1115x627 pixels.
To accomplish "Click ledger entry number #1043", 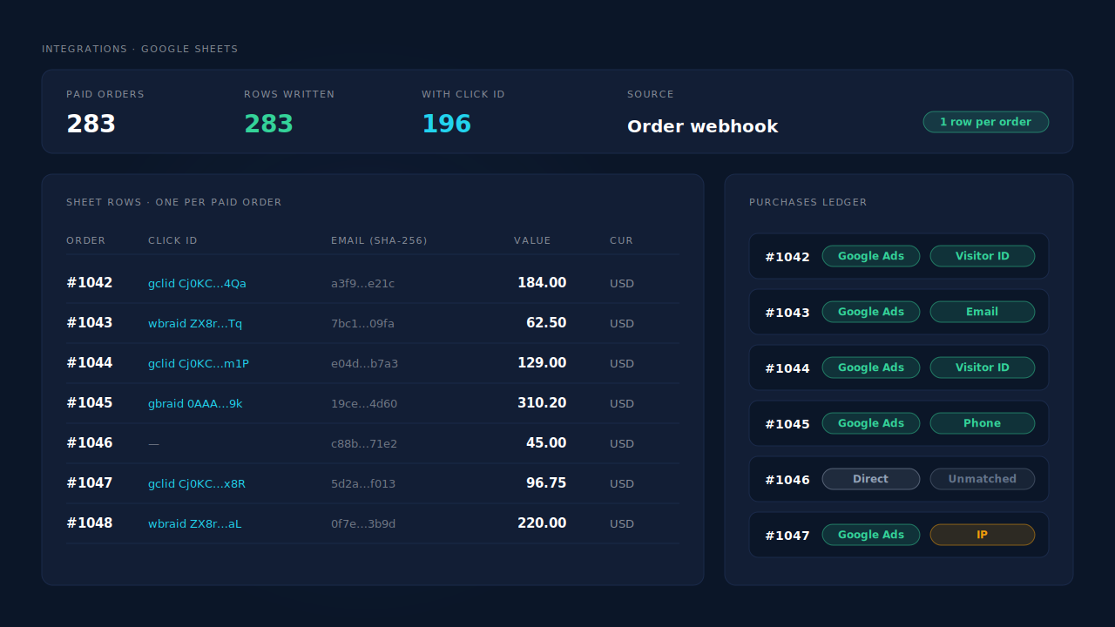I will (x=787, y=313).
